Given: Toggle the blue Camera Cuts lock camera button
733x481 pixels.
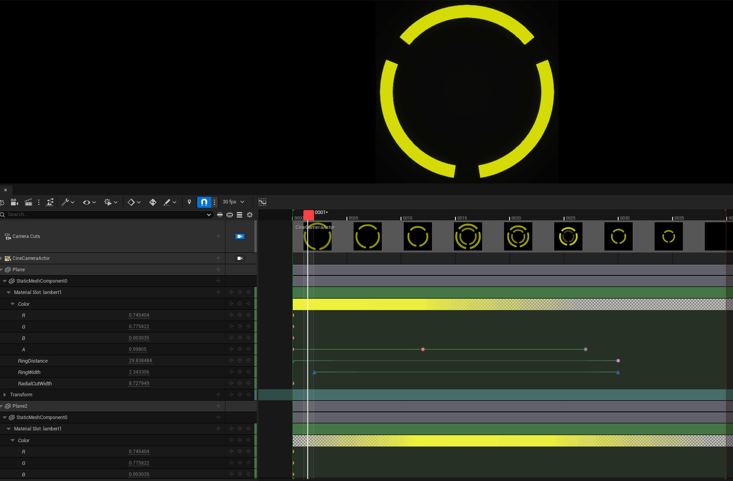Looking at the screenshot, I should [x=240, y=236].
